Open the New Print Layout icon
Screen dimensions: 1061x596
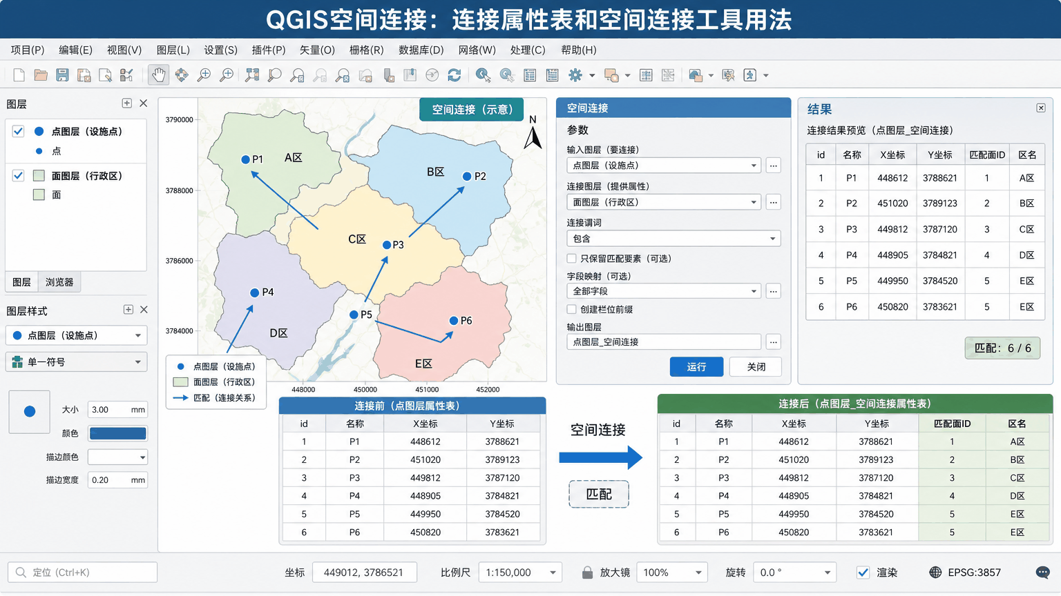click(84, 75)
